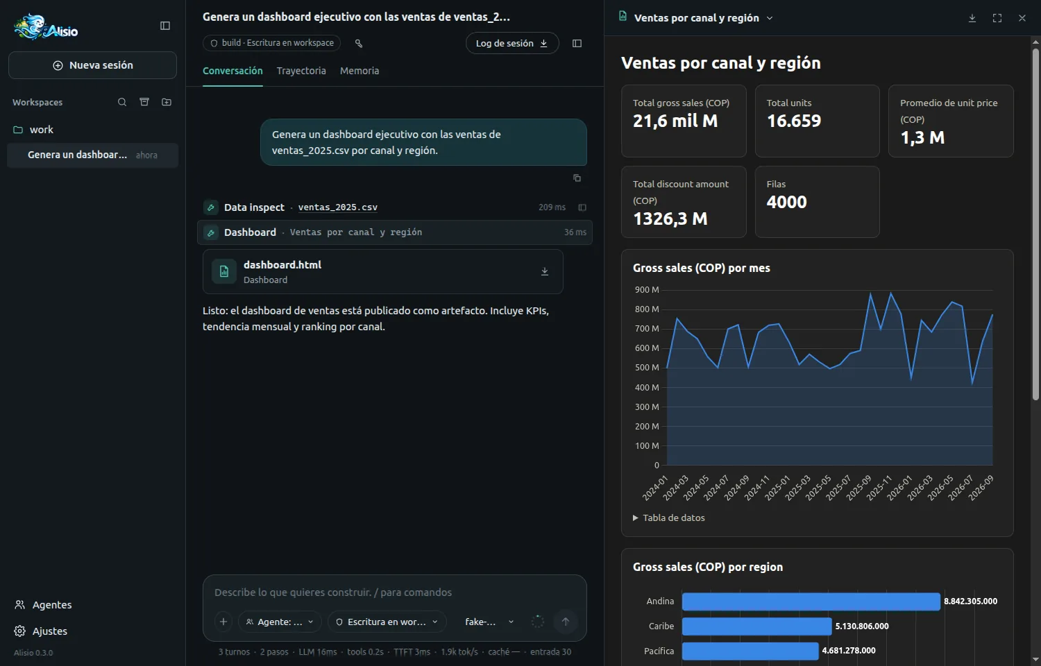Open the Agente selector dropdown

[280, 622]
